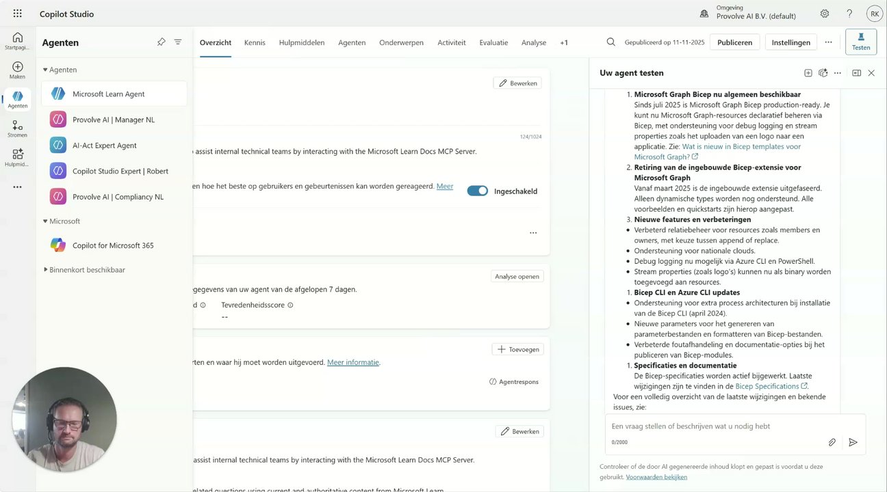The height and width of the screenshot is (492, 887).
Task: Collapse the Agenten group
Action: (x=60, y=70)
